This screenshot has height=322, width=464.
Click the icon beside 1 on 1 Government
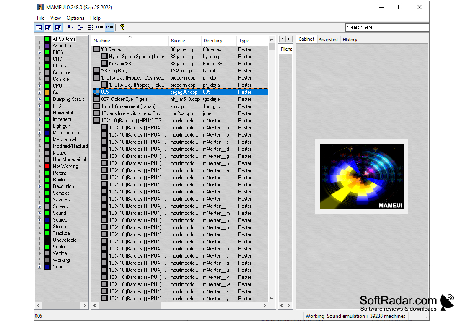pyautogui.click(x=96, y=106)
